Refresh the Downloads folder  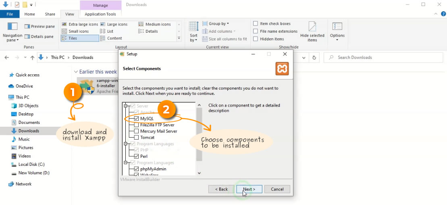tap(314, 57)
